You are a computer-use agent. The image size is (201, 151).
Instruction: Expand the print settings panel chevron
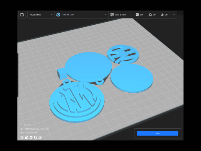pos(174,15)
